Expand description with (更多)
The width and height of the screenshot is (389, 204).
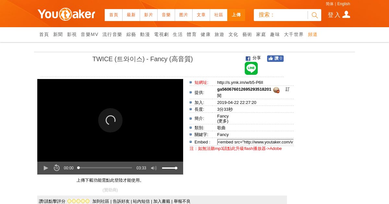(x=223, y=121)
